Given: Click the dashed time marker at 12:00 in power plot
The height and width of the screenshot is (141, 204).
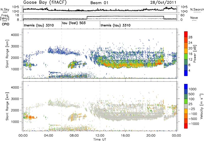Looking at the screenshot, I should click(100, 53).
